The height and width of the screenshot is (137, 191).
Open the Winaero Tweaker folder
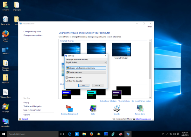coord(5,66)
